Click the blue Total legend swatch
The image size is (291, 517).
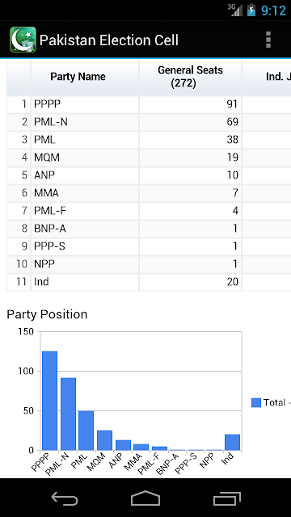[x=256, y=402]
